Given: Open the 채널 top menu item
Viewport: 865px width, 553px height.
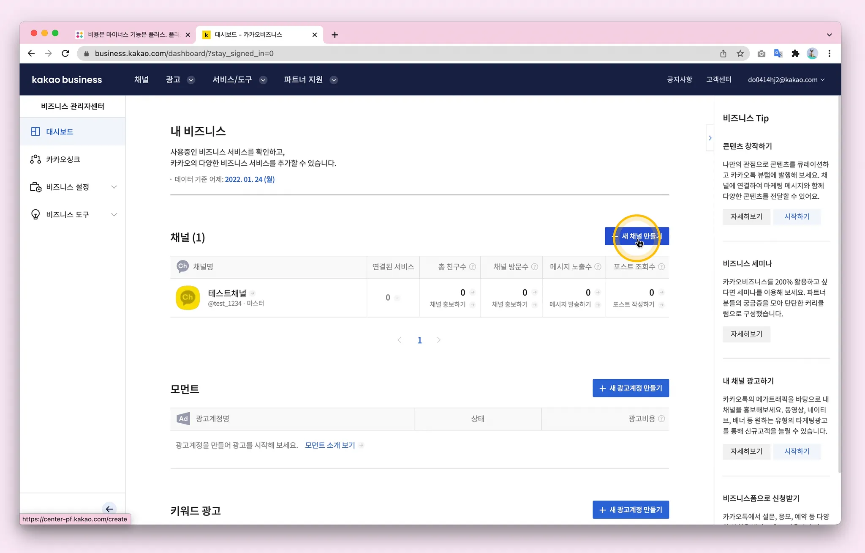Looking at the screenshot, I should coord(141,80).
